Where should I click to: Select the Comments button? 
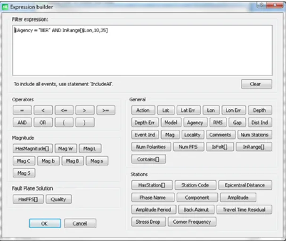[x=221, y=135]
